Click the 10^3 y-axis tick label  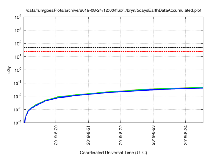tap(18, 30)
